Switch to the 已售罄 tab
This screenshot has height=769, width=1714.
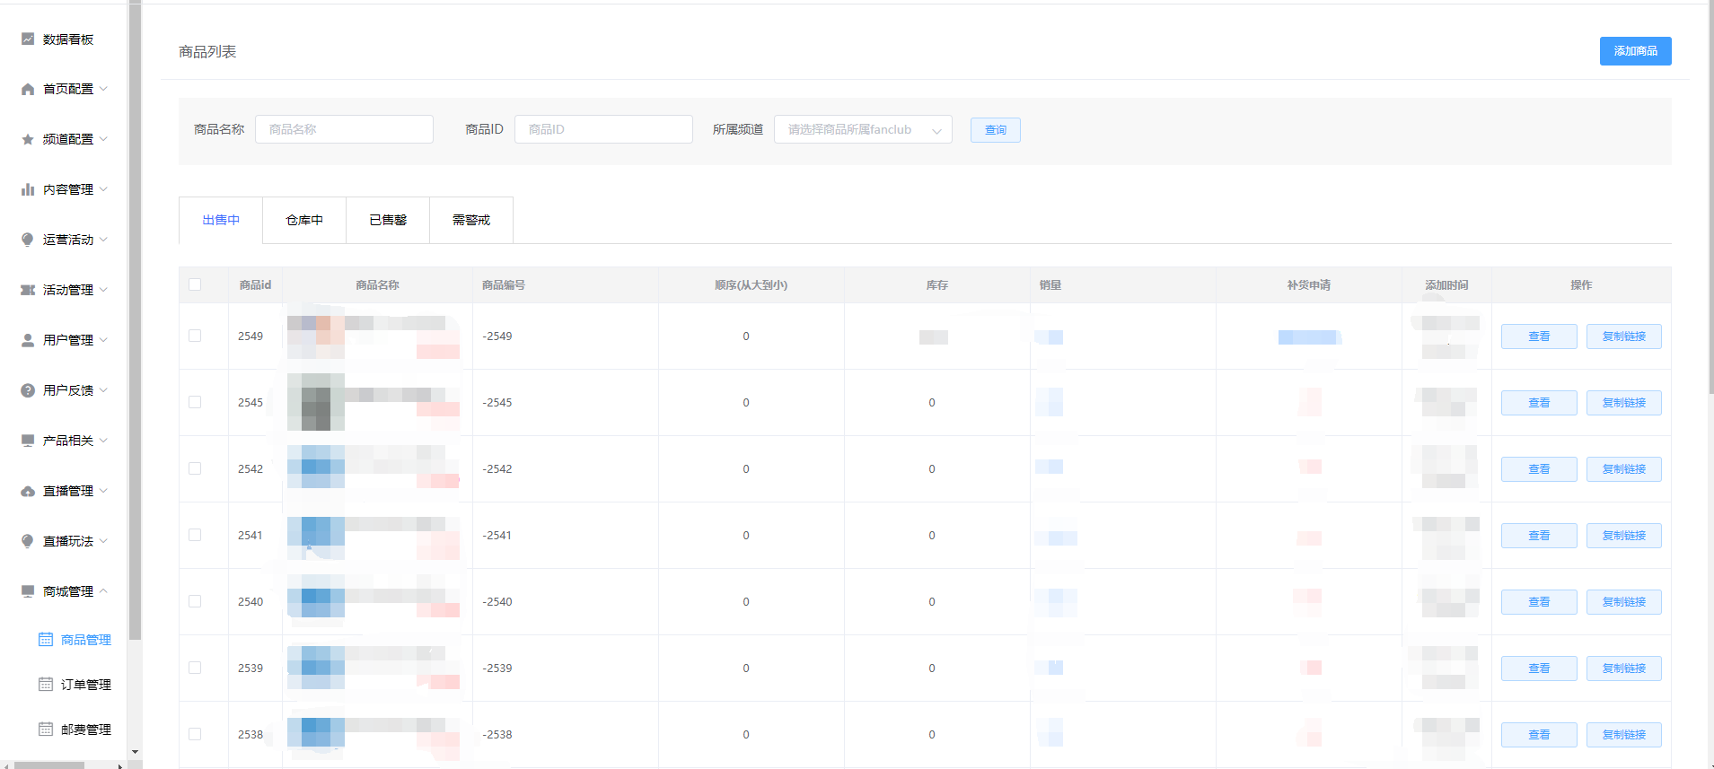click(x=388, y=220)
